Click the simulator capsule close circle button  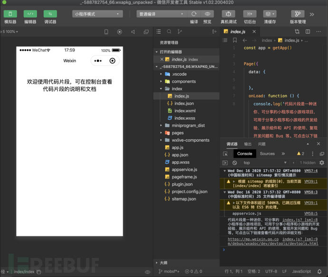(112, 61)
